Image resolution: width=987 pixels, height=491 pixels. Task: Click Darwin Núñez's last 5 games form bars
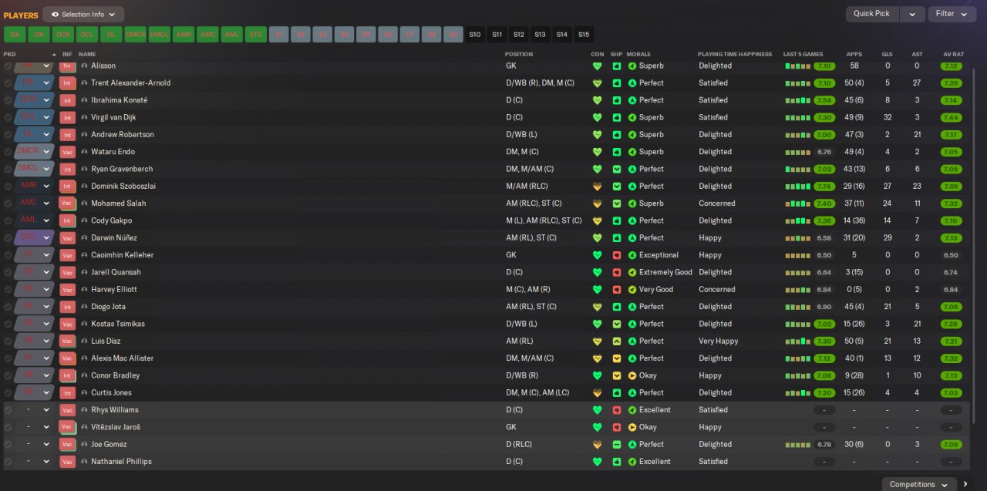tap(798, 238)
